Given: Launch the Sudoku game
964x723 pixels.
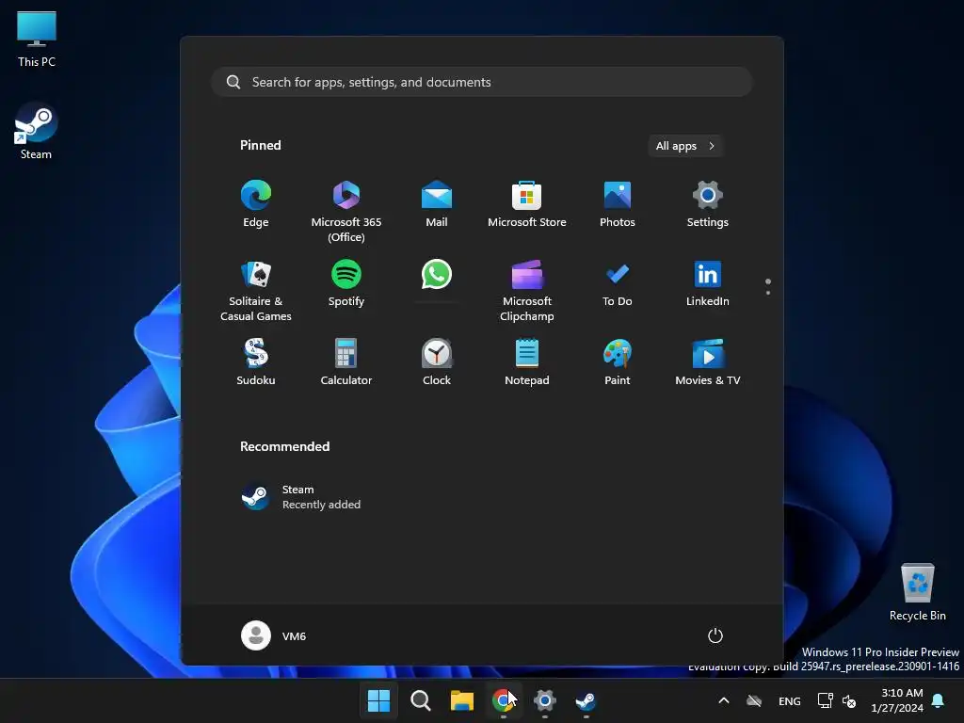Looking at the screenshot, I should 256,362.
